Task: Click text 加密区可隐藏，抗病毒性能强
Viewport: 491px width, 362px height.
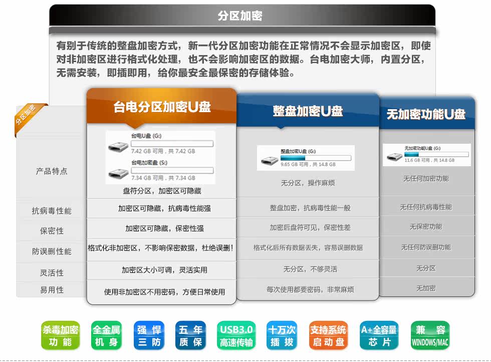Action: point(164,208)
